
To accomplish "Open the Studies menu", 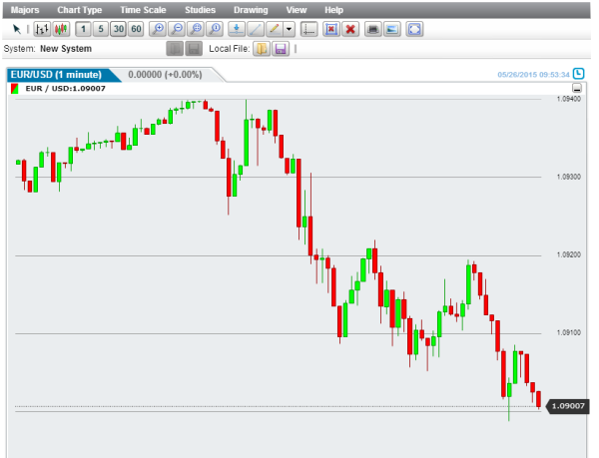I will coord(201,10).
